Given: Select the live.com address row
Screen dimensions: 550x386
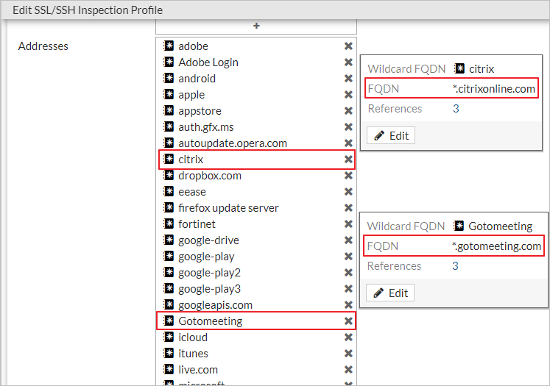Looking at the screenshot, I should coord(256,370).
